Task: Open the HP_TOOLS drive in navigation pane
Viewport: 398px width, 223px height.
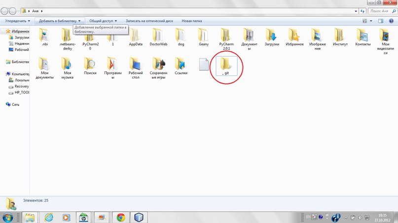Action: click(x=19, y=93)
